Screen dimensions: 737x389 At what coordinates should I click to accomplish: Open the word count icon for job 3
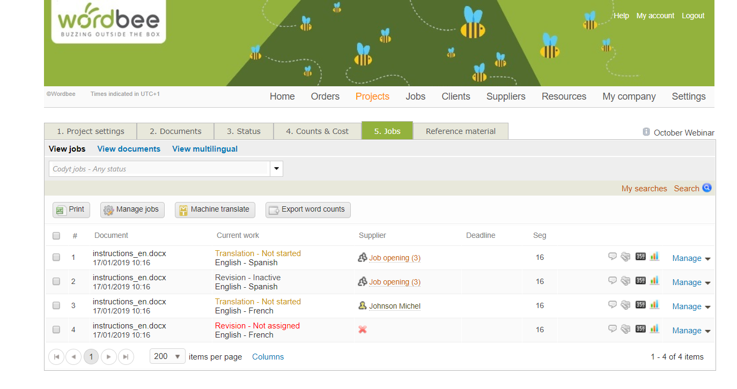tap(640, 305)
